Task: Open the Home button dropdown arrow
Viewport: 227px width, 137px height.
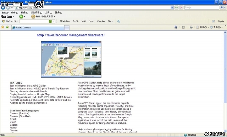Action: click(x=179, y=27)
